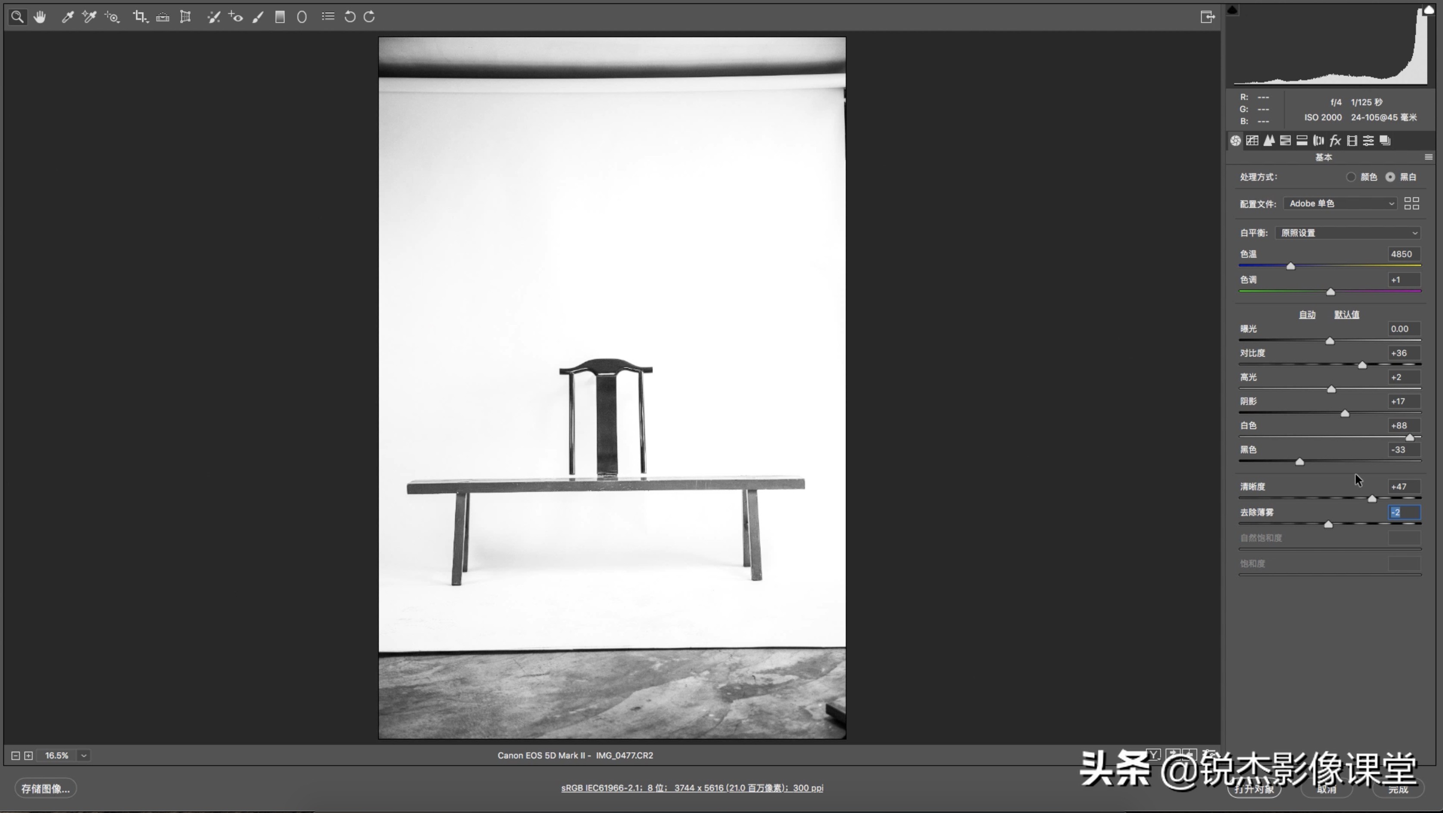Select the White Balance eyedropper tool
Screen dimensions: 1443x813
[x=68, y=16]
